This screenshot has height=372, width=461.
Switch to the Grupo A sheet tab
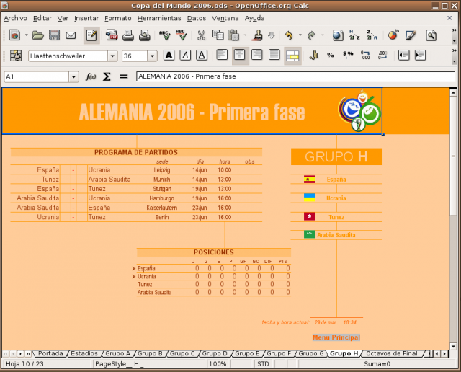click(118, 353)
